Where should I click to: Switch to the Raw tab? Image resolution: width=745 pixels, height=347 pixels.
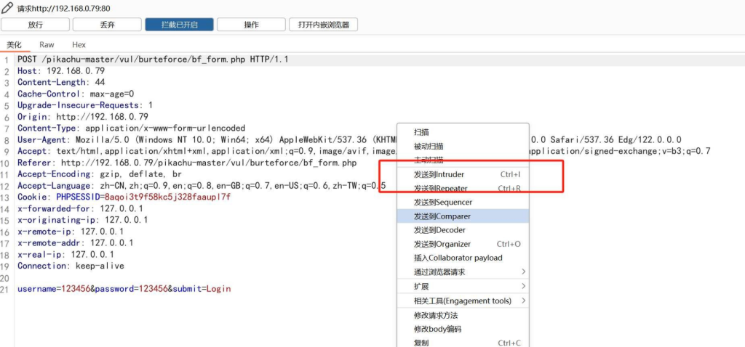coord(47,45)
